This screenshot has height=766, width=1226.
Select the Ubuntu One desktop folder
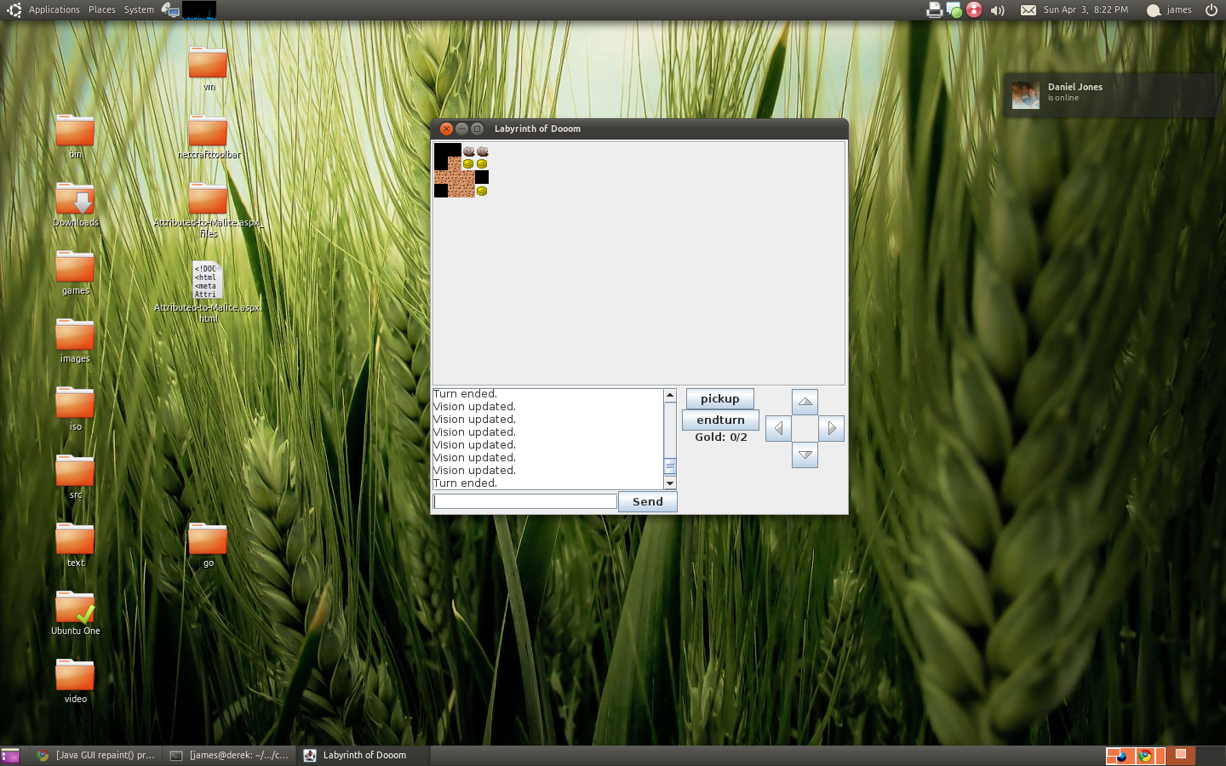(75, 610)
